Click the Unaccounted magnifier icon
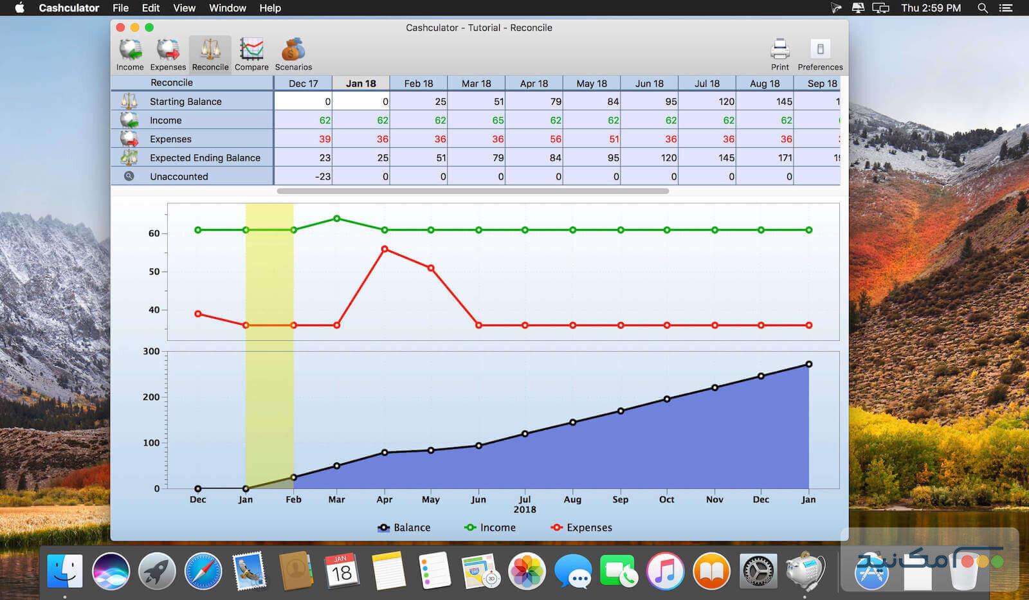The width and height of the screenshot is (1029, 600). [129, 176]
